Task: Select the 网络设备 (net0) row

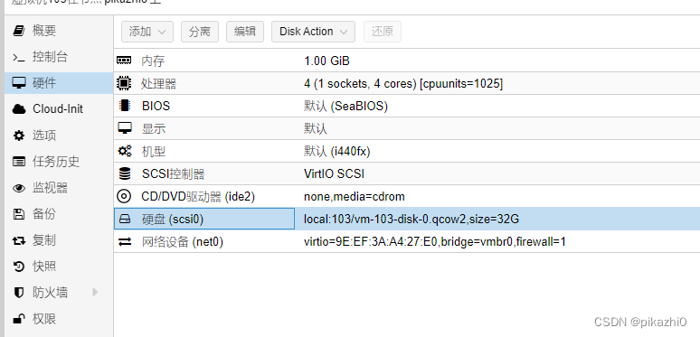Action: (x=407, y=242)
